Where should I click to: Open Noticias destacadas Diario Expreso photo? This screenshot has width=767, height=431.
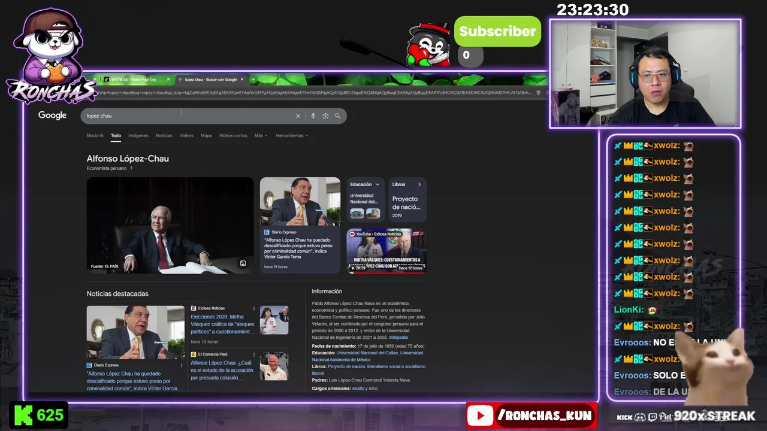(135, 333)
